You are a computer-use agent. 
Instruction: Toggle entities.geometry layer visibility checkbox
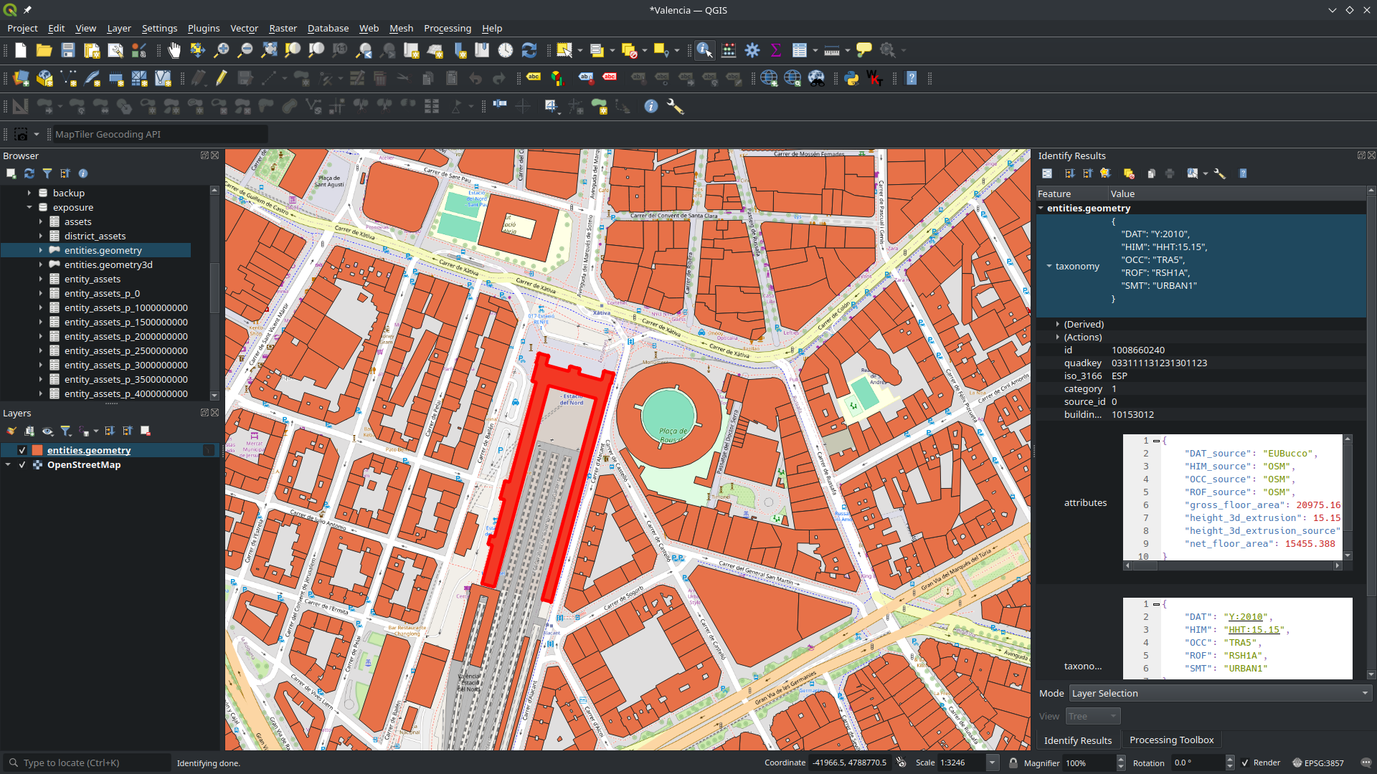22,450
